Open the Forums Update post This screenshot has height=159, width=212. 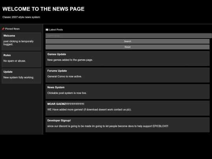(x=128, y=75)
